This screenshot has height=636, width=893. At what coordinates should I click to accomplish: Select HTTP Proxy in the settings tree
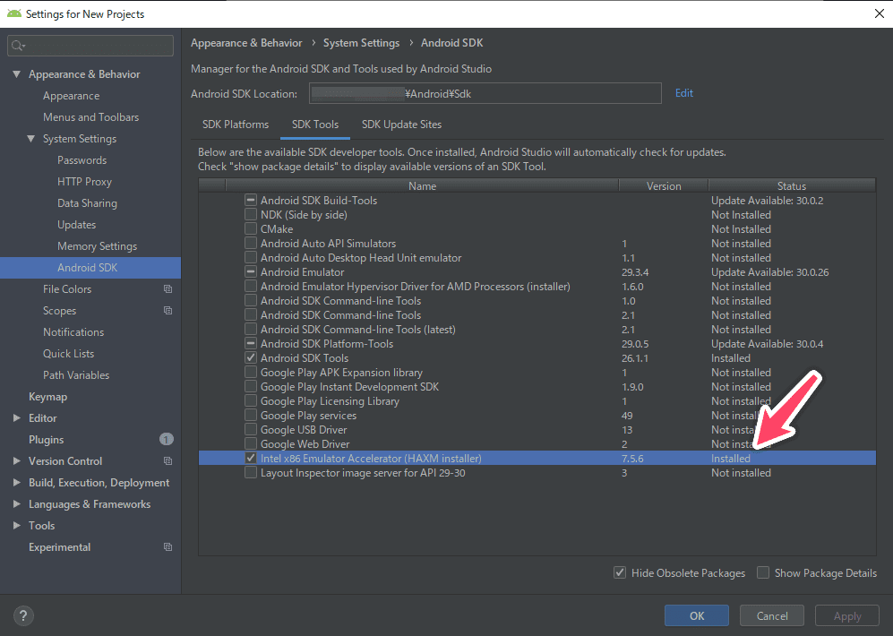(84, 182)
